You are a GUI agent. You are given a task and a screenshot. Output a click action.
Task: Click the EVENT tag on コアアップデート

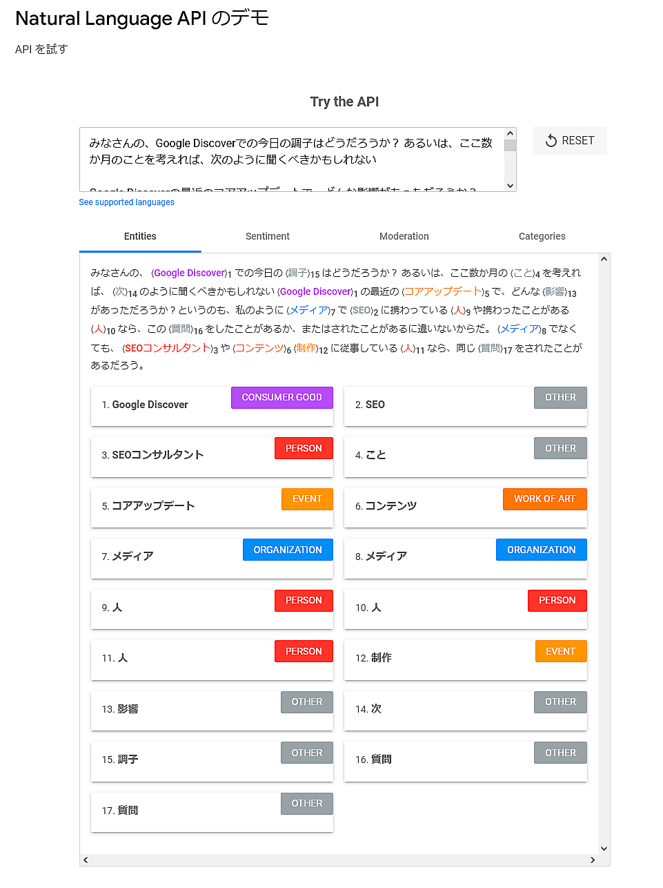307,499
